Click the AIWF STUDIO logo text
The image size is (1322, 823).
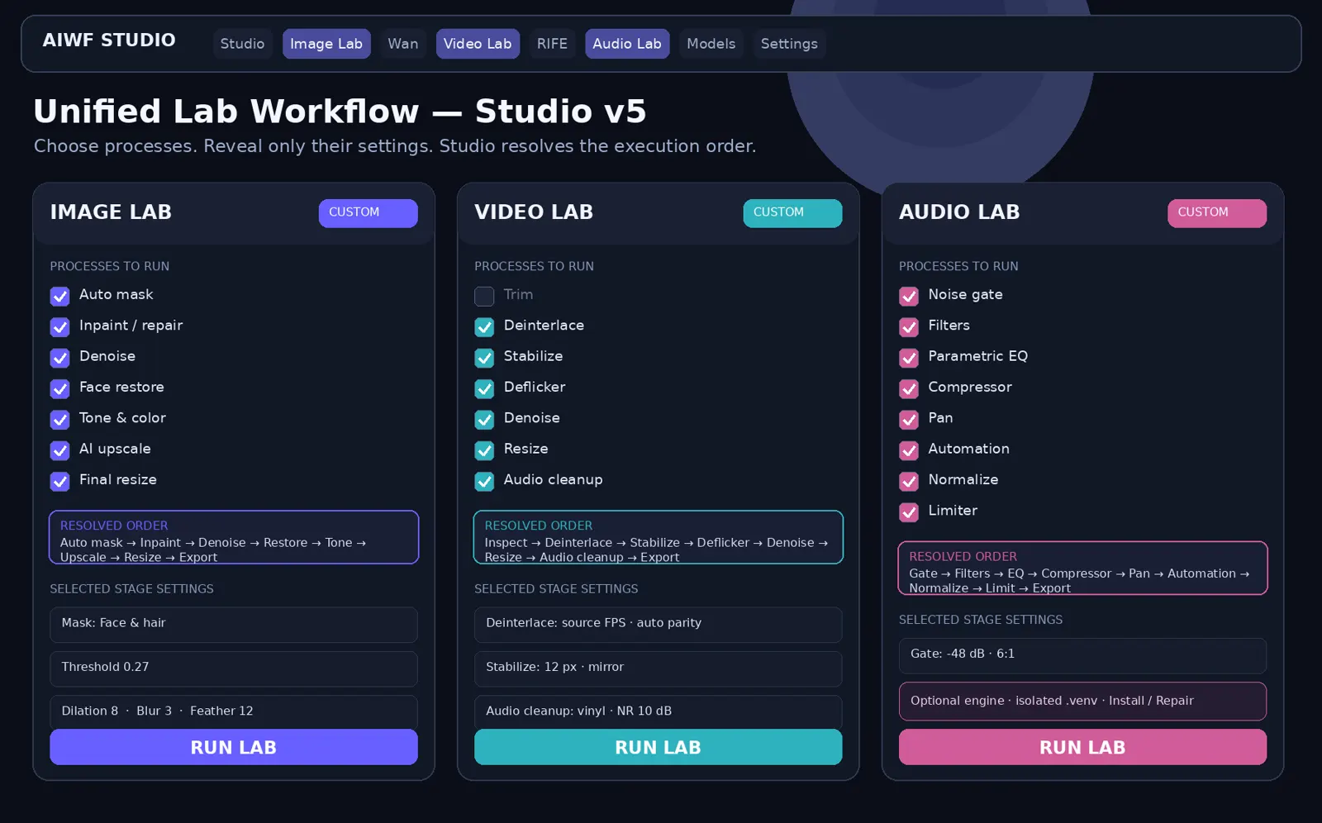tap(109, 40)
